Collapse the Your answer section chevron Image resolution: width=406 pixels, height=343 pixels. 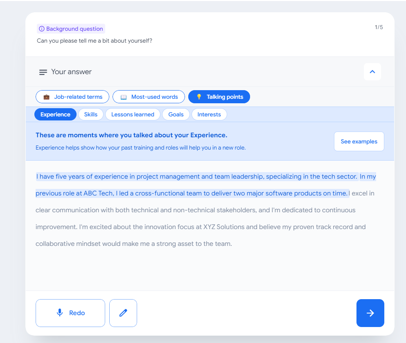[372, 72]
